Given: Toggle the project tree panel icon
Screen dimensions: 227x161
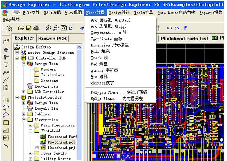Looking at the screenshot, I should pos(9,28).
